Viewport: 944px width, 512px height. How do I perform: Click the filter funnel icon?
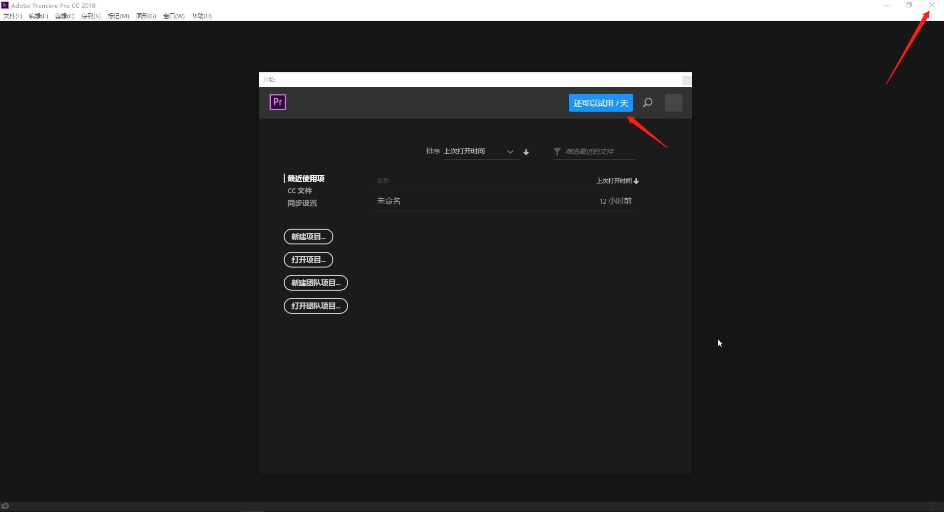click(x=557, y=151)
